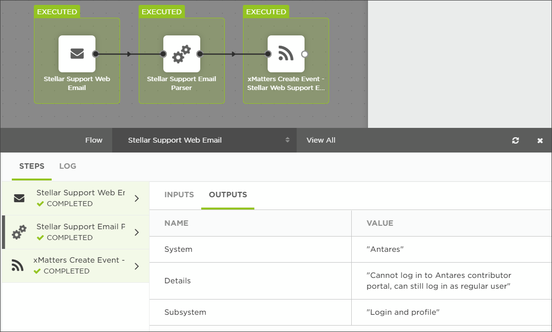Viewport: 552px width, 332px height.
Task: Click the output port on the Stellar Support Email Parser node
Action: click(200, 54)
